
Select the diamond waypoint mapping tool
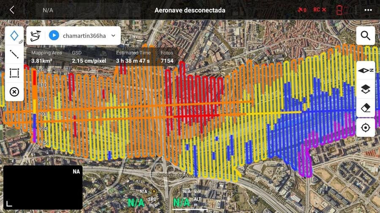(x=14, y=36)
